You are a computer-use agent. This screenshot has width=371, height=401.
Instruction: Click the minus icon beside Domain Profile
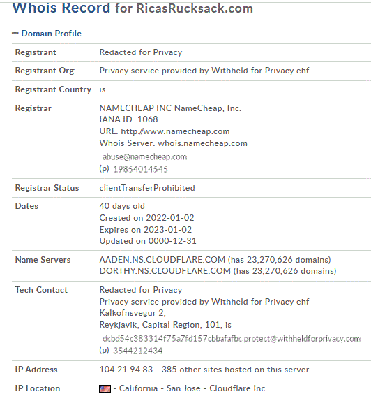coord(15,34)
